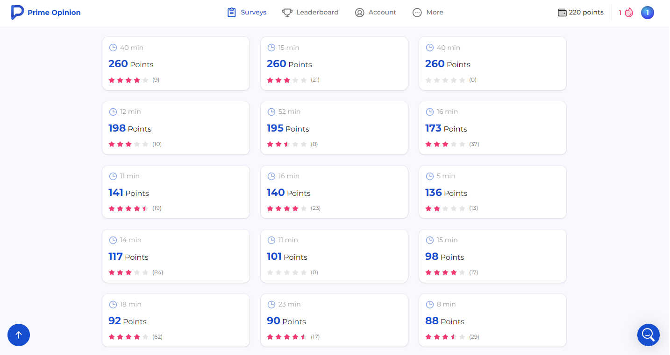Open the 101 Points survey card
The height and width of the screenshot is (355, 670).
334,256
